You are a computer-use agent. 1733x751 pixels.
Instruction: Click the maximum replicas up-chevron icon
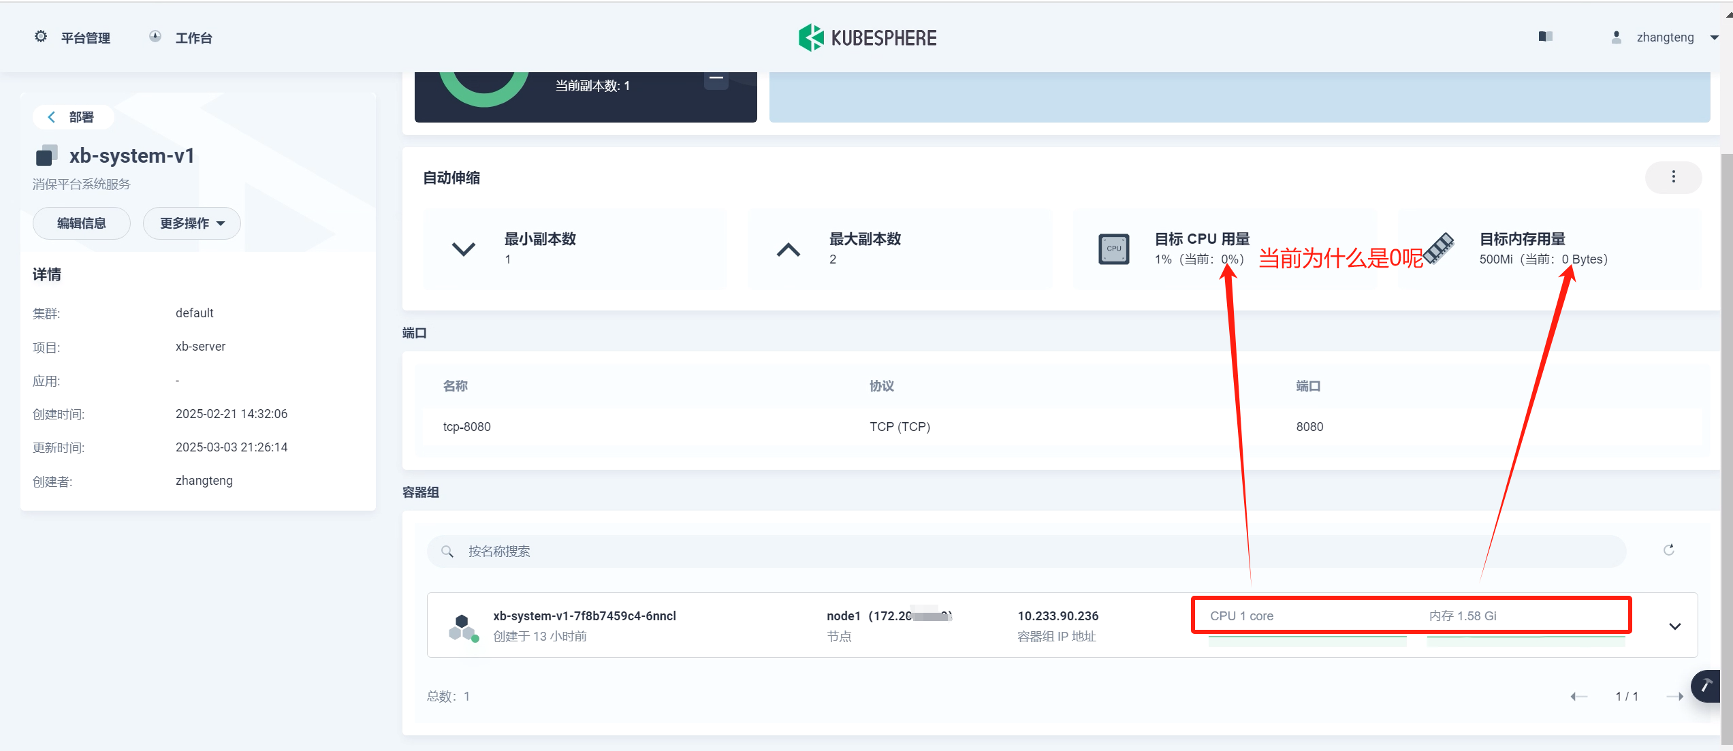point(789,249)
